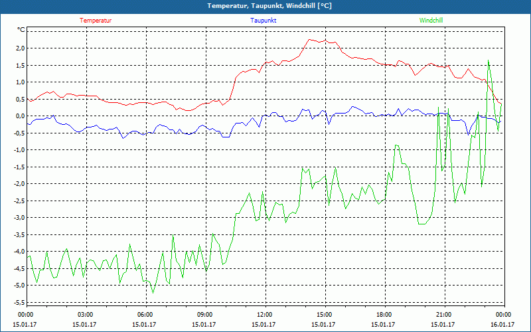Click the 21:00 time axis label

click(443, 315)
